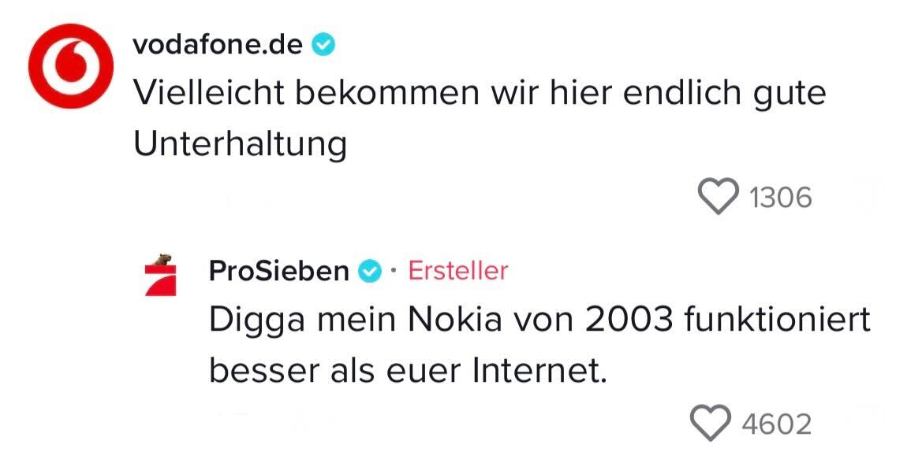Click the Ersteller creator label
Image resolution: width=922 pixels, height=463 pixels.
pyautogui.click(x=457, y=272)
